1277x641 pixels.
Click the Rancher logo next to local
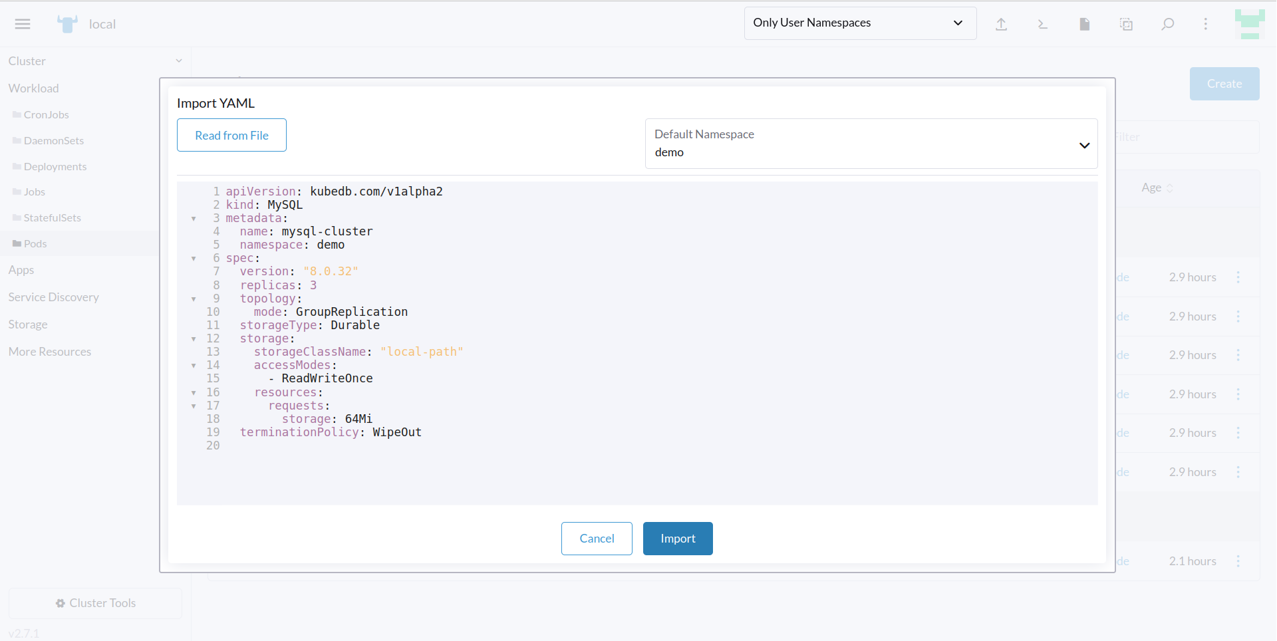tap(67, 24)
